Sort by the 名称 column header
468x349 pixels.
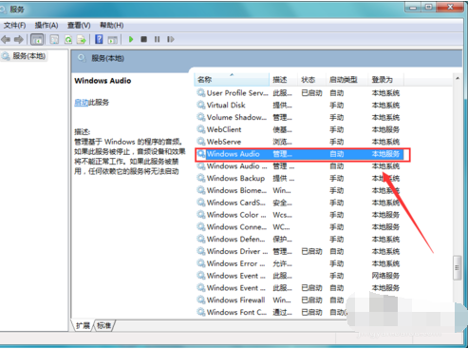[x=232, y=80]
